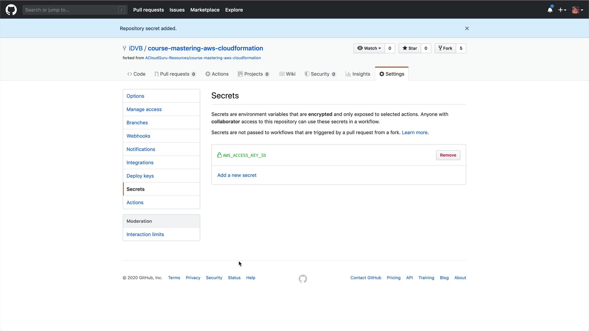Expand the plus create-new dropdown
The height and width of the screenshot is (331, 589).
[x=562, y=10]
